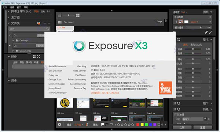Select the eraser tool under the layers panel
The image size is (220, 132).
(206, 32)
